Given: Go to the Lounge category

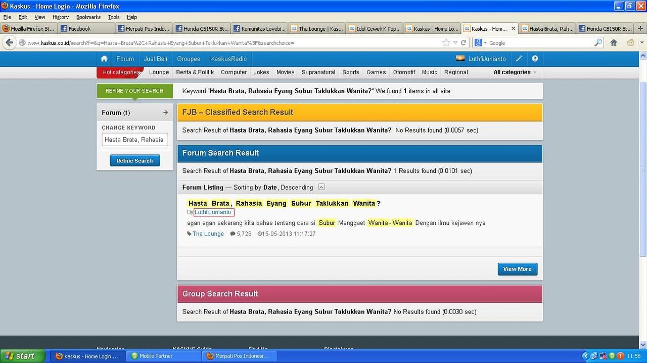Looking at the screenshot, I should (x=159, y=72).
